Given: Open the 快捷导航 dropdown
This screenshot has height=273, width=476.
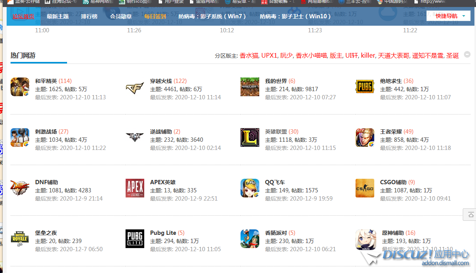Looking at the screenshot, I should click(x=448, y=16).
